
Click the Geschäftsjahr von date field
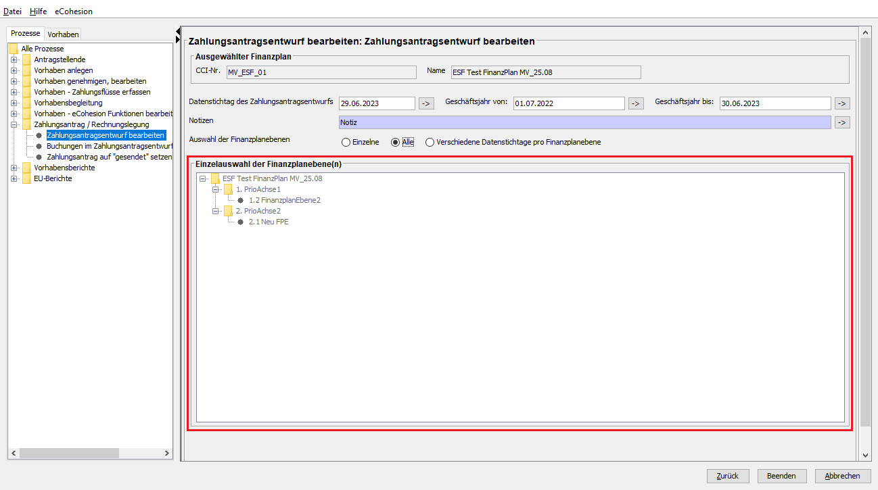pos(568,103)
